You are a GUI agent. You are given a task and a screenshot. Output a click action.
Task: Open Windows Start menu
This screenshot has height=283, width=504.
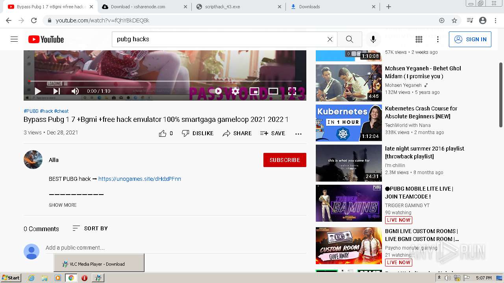(x=11, y=278)
